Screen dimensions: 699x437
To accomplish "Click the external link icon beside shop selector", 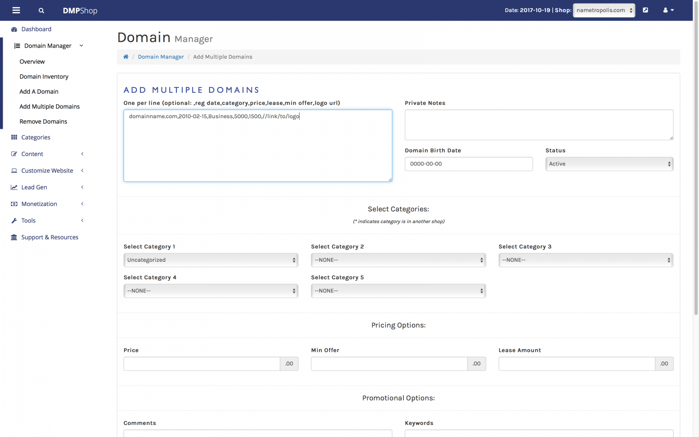I will tap(645, 10).
